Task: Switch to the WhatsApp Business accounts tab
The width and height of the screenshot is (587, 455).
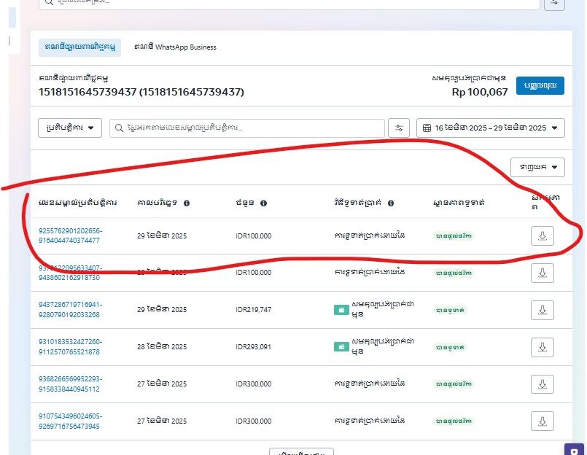Action: point(175,47)
